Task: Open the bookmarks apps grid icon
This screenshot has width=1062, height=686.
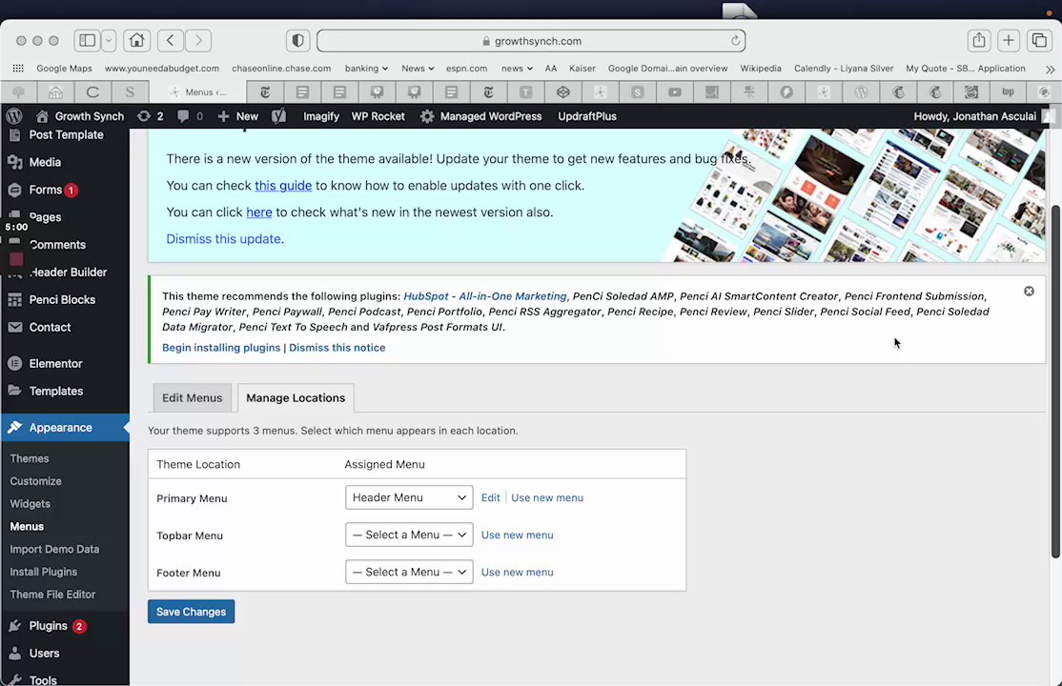Action: (18, 69)
